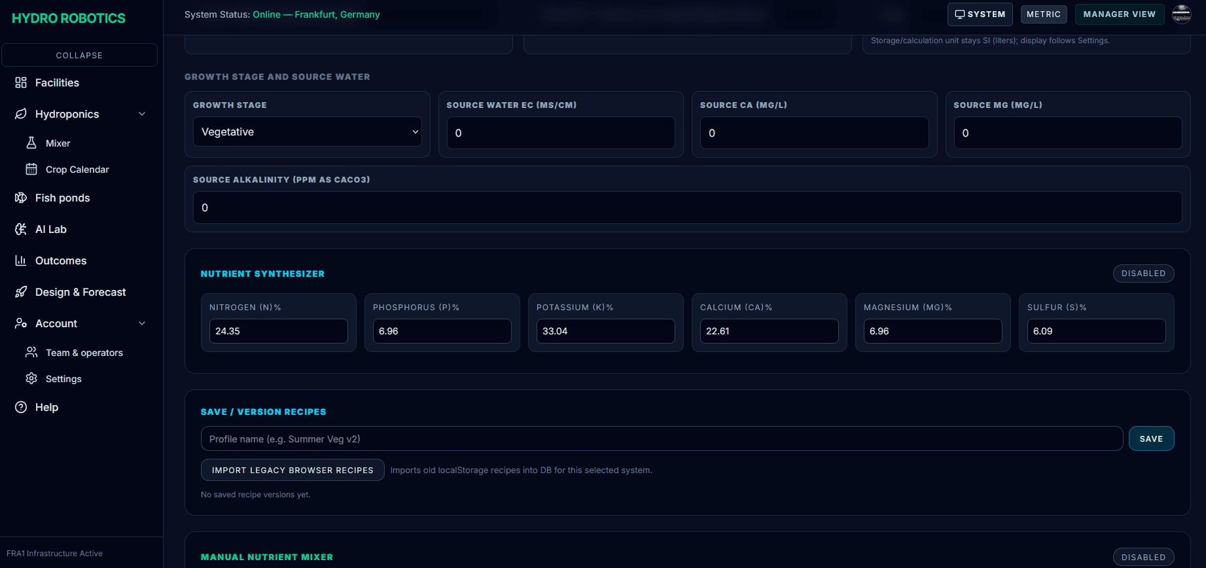This screenshot has width=1206, height=568.
Task: Toggle Nutrient Synthesizer DISABLED badge
Action: click(1143, 274)
